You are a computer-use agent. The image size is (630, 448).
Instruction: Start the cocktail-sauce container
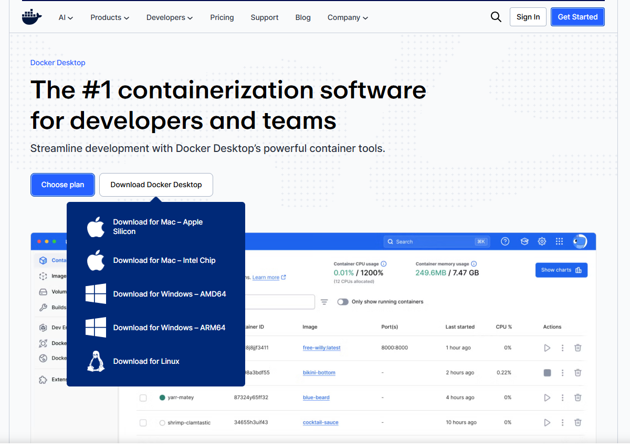(547, 422)
